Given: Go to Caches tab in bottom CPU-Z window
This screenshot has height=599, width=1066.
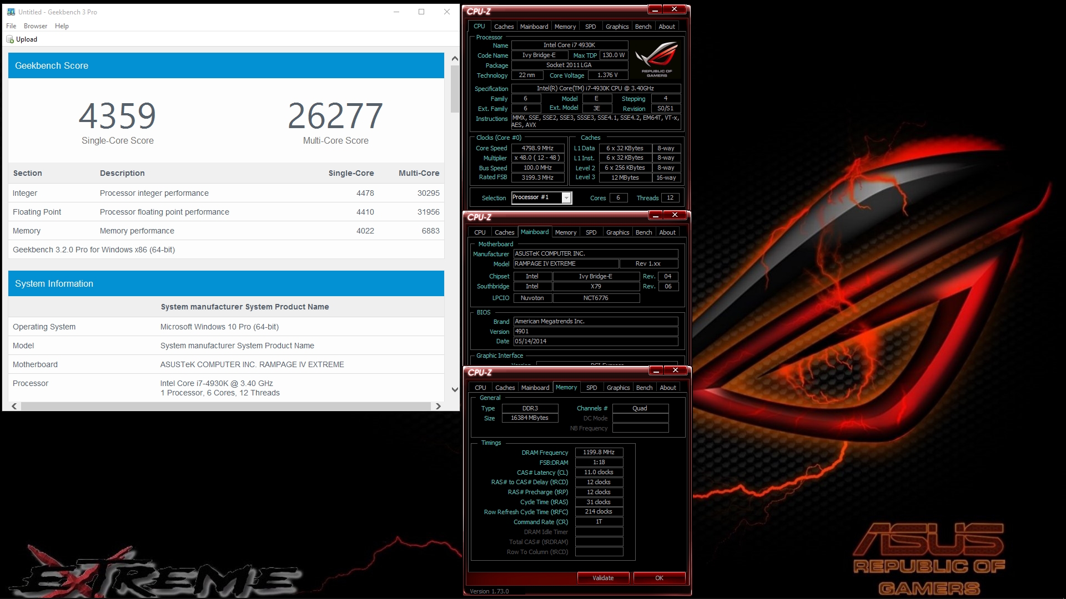Looking at the screenshot, I should [x=505, y=388].
